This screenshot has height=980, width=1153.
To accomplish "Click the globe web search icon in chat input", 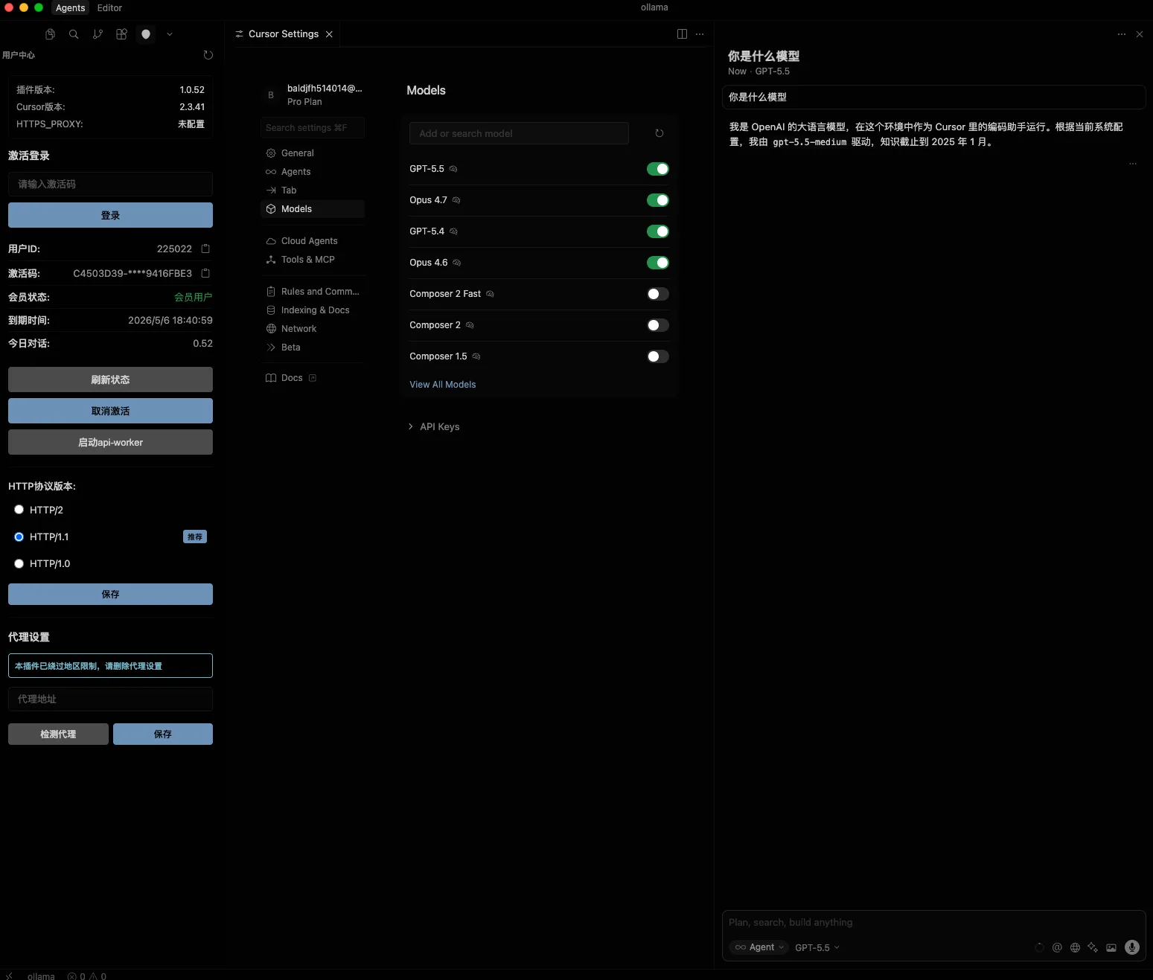I will 1075,947.
